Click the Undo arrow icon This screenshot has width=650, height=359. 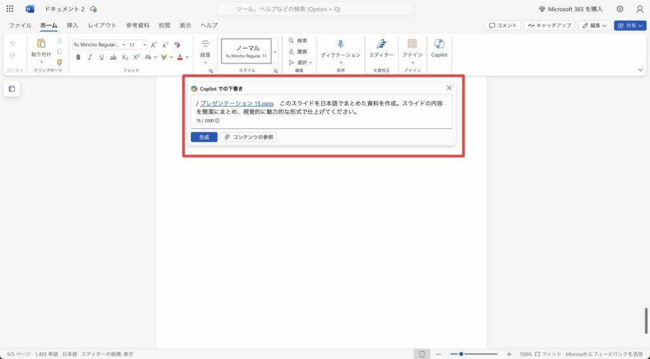(x=13, y=44)
